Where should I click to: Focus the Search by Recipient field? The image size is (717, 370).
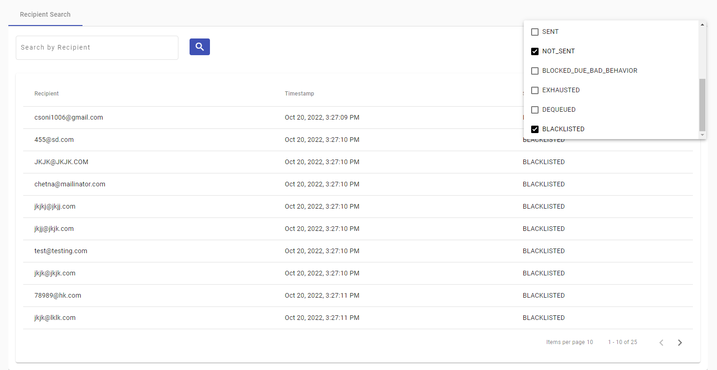tap(97, 48)
